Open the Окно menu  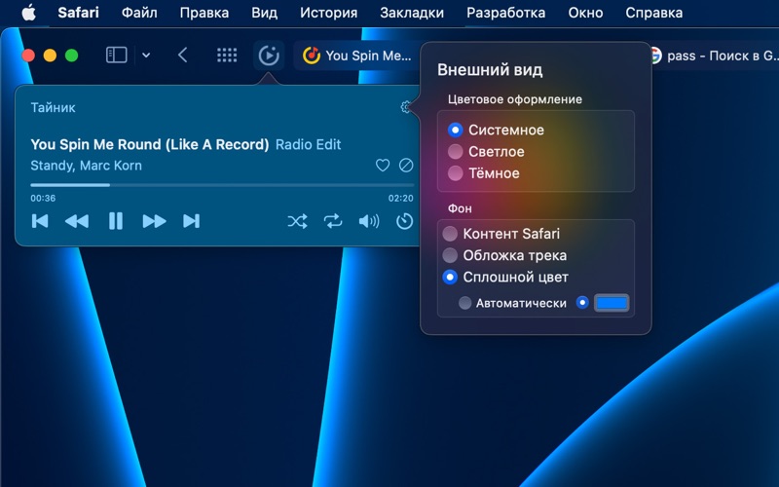[585, 13]
